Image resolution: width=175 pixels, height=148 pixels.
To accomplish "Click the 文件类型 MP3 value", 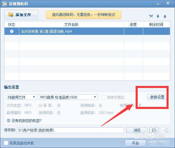I will coord(28,105).
